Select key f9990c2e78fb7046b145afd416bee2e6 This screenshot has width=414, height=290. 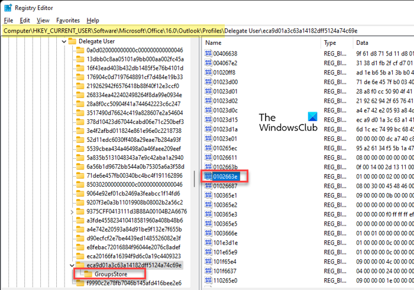(134, 283)
